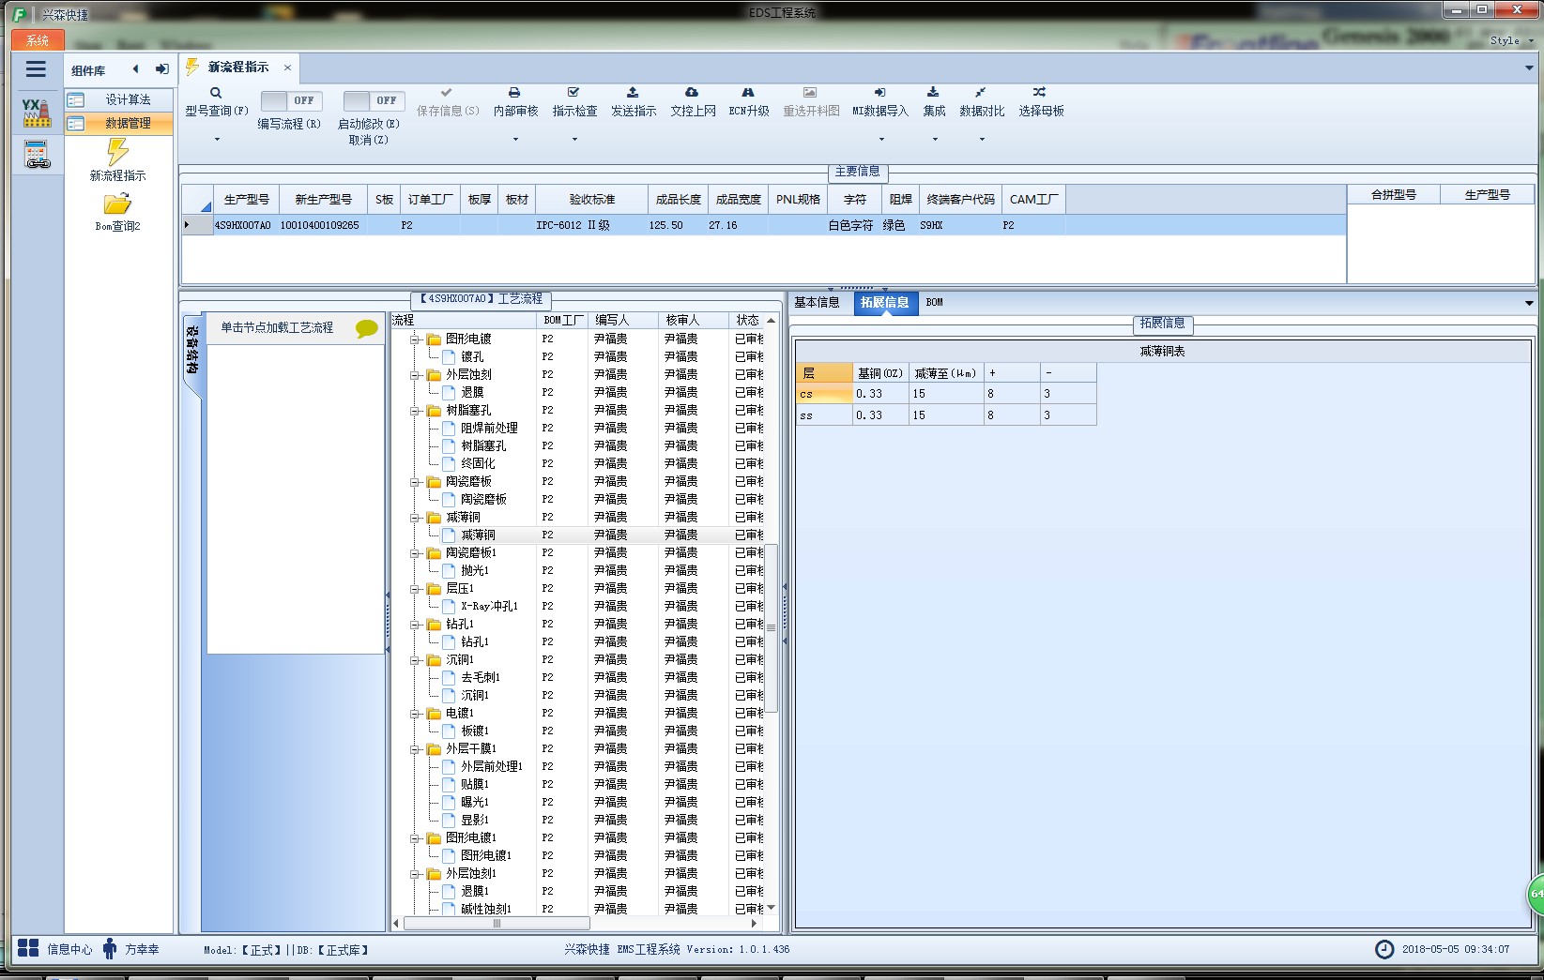Toggle the 自动修改 OFF switch

tap(374, 100)
